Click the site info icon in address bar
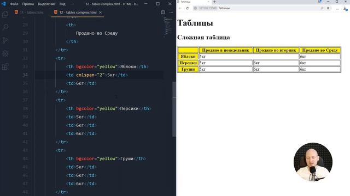The width and height of the screenshot is (350, 196). (x=195, y=8)
